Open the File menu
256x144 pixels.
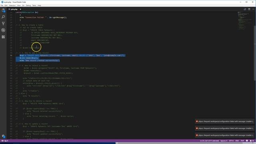pyautogui.click(x=2, y=6)
